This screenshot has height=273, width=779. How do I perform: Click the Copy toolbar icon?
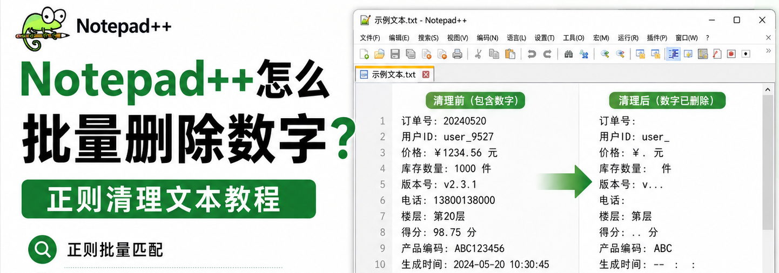(x=494, y=53)
